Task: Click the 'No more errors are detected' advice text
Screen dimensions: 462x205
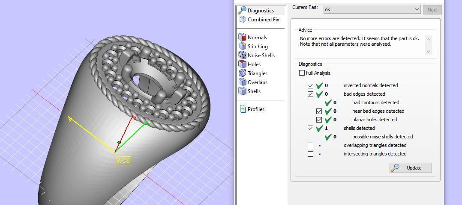Action: click(360, 41)
